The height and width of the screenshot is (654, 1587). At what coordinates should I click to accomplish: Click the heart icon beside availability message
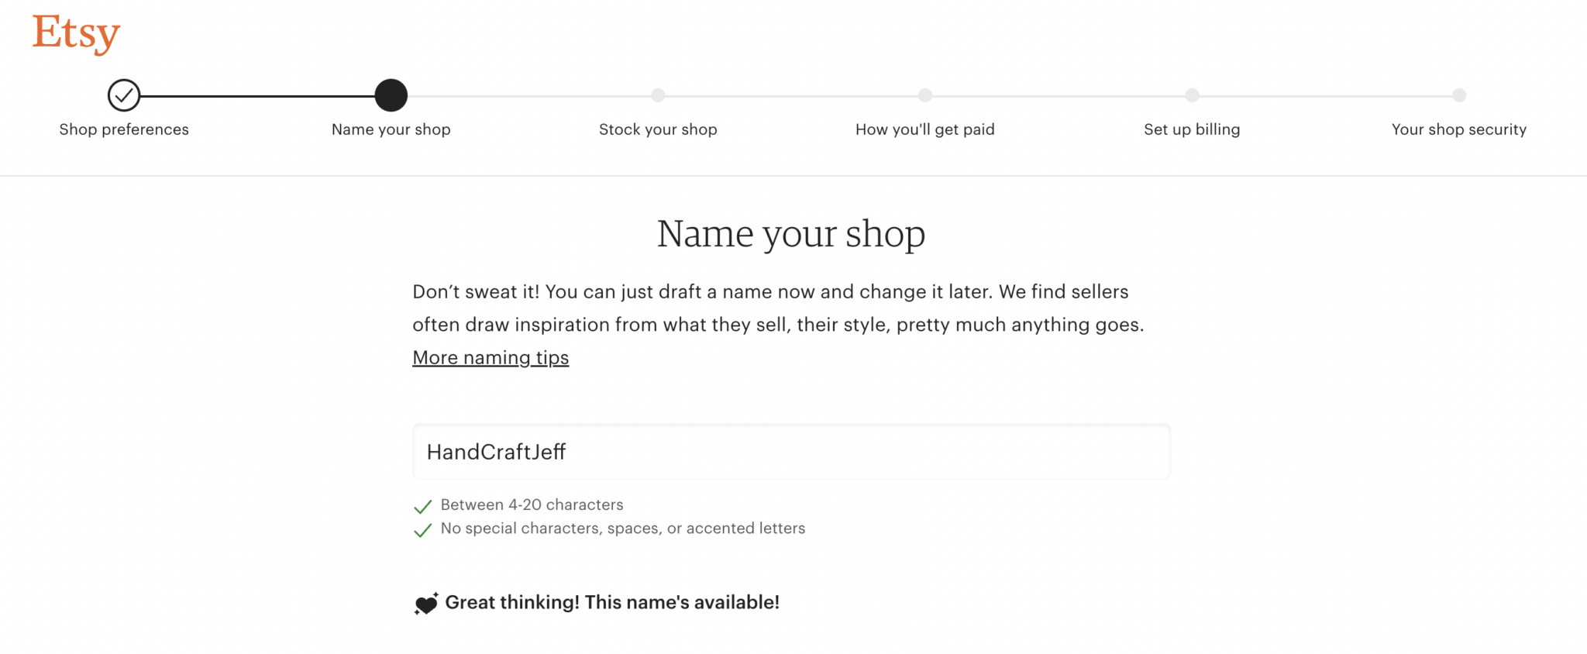426,603
